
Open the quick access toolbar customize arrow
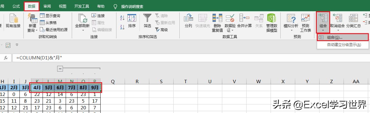pos(17,45)
